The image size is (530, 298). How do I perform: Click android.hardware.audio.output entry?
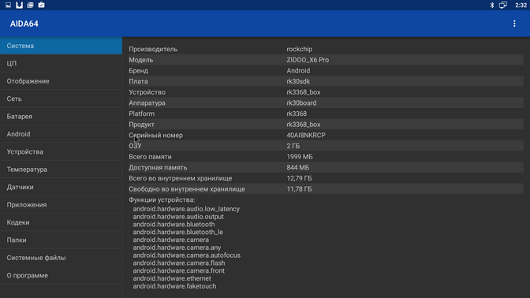178,217
